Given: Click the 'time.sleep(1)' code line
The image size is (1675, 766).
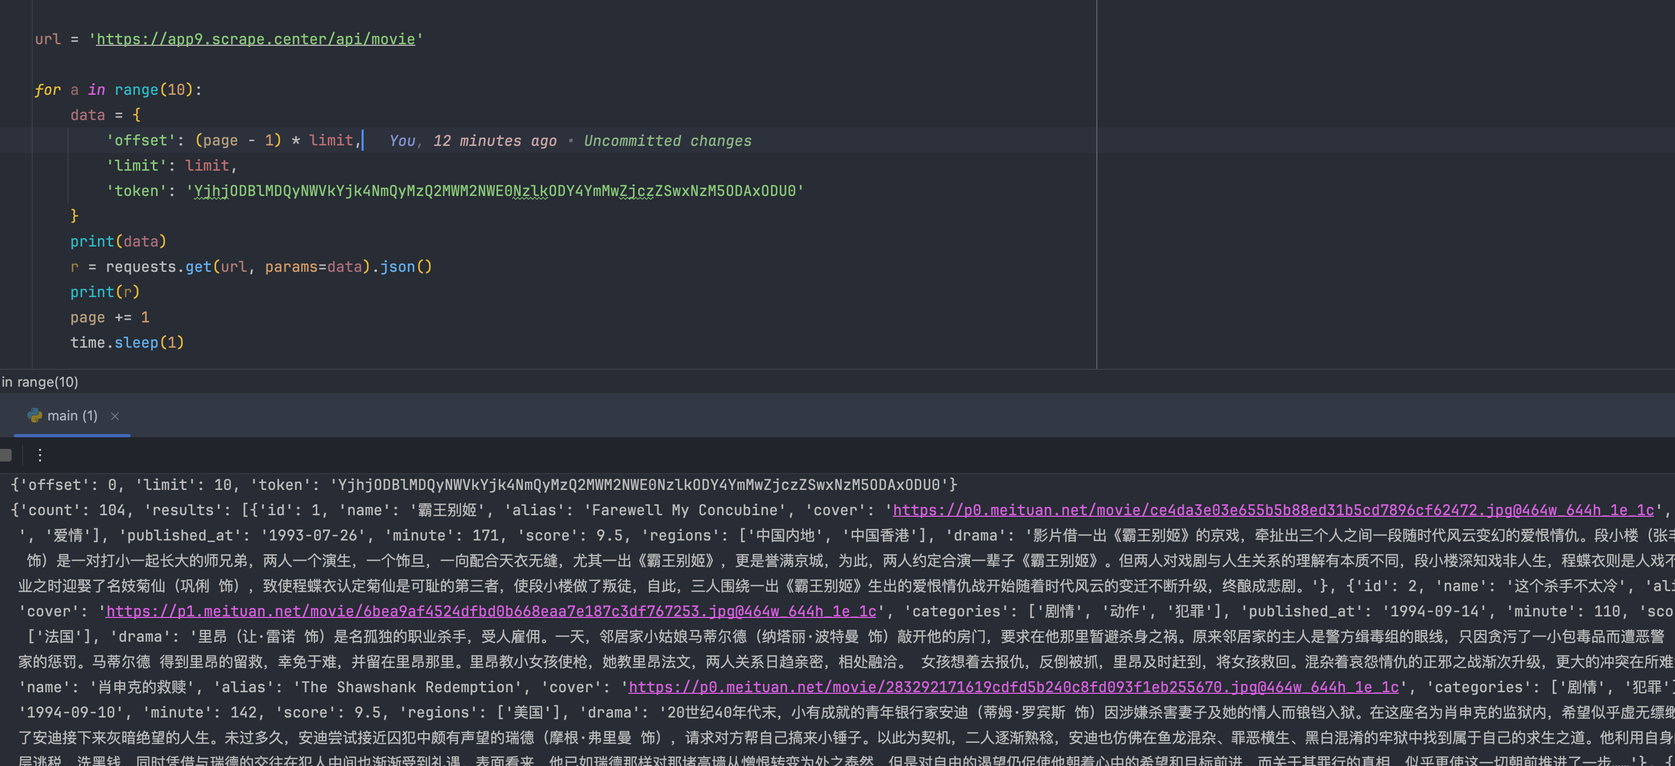Looking at the screenshot, I should point(127,342).
